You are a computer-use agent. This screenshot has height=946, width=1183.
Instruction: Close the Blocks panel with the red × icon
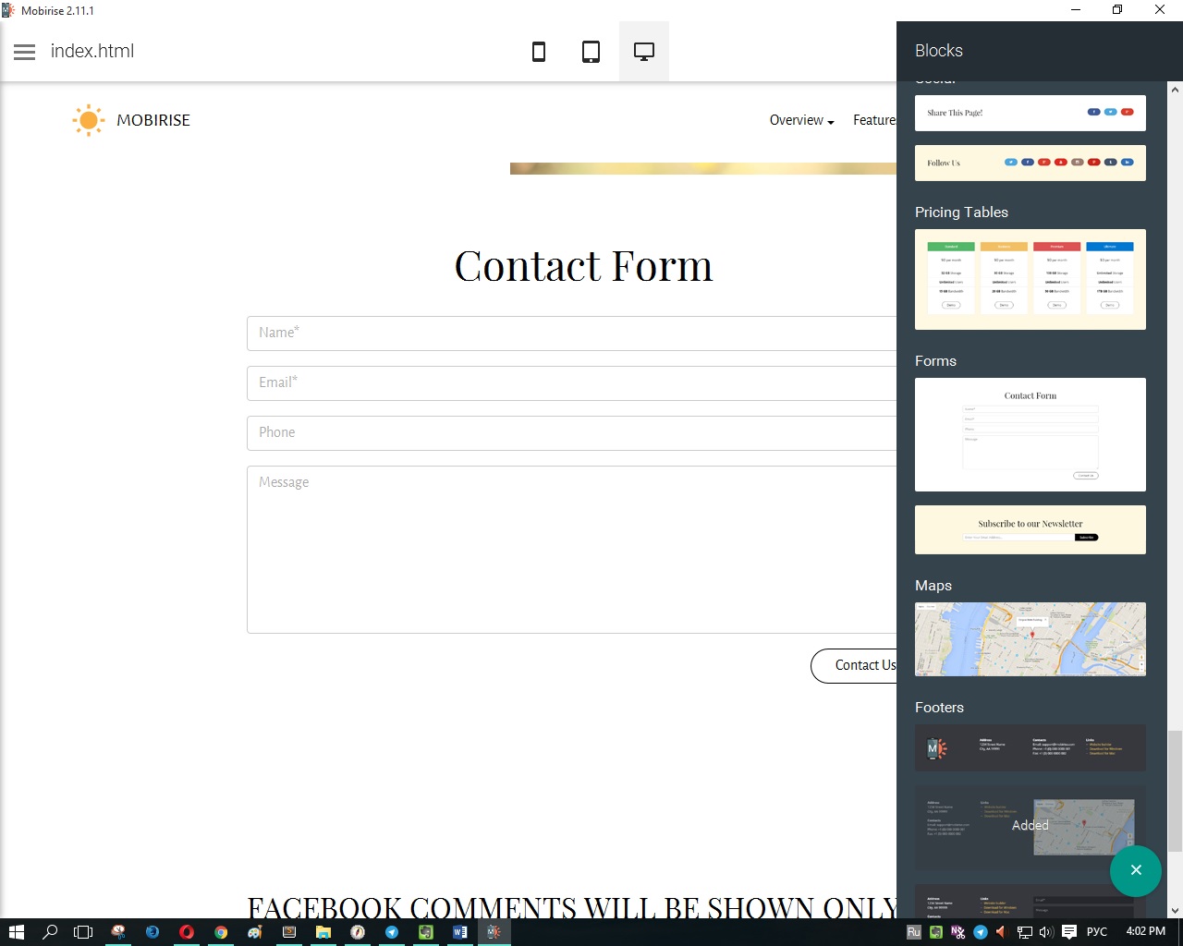[x=1136, y=870]
